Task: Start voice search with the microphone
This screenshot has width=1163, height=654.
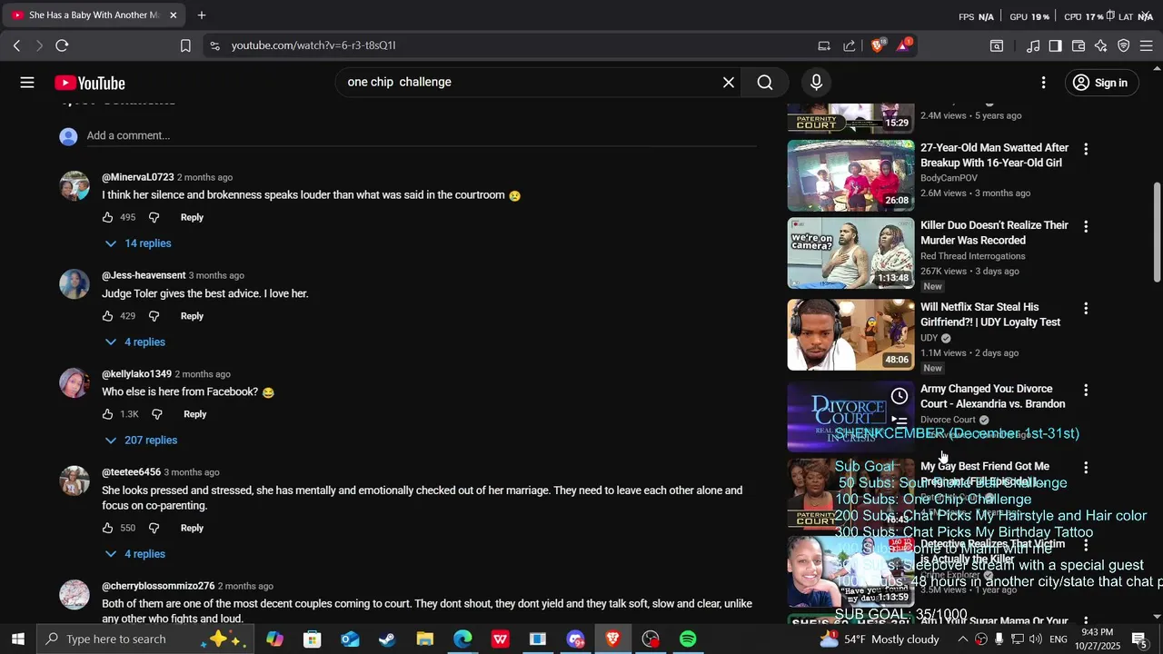Action: tap(816, 83)
